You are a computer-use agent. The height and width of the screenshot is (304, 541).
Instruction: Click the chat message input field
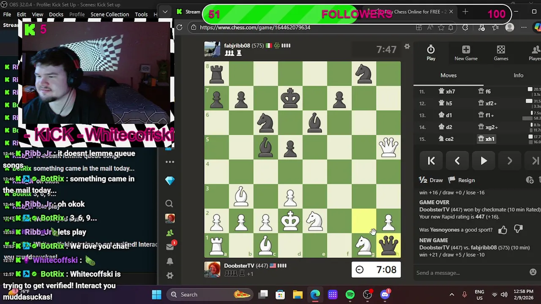(x=471, y=273)
